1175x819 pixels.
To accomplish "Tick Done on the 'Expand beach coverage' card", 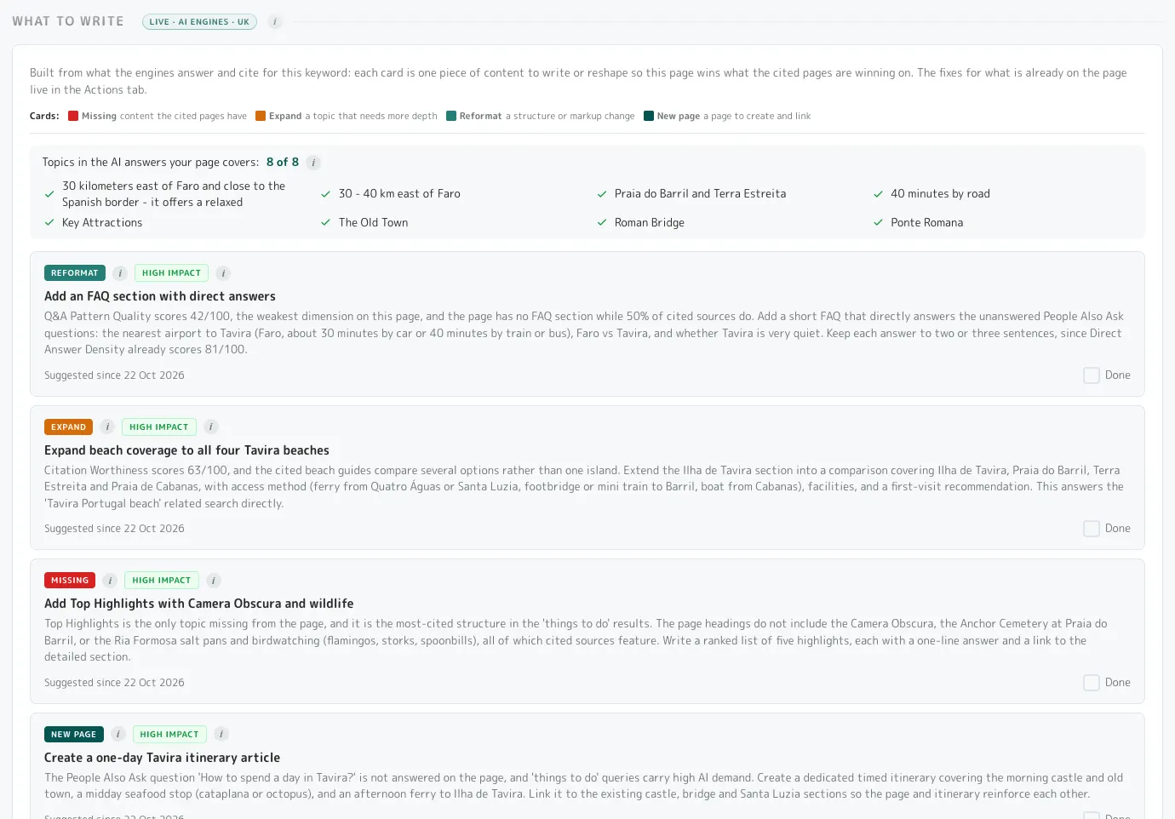I will [x=1092, y=529].
